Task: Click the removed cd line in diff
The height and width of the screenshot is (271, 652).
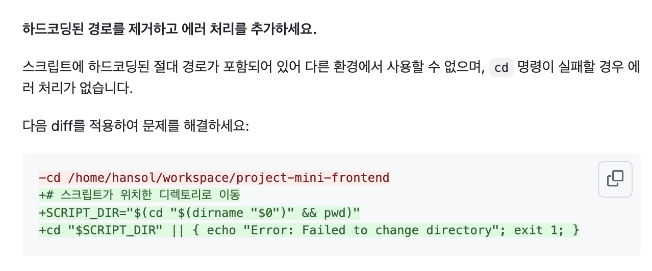Action: (x=214, y=178)
